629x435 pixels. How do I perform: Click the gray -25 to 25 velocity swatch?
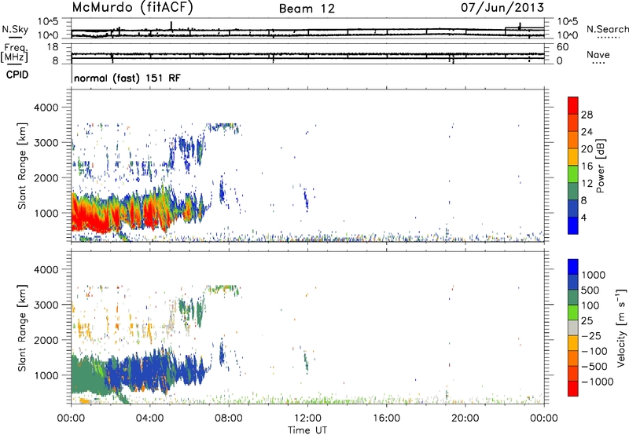click(573, 328)
